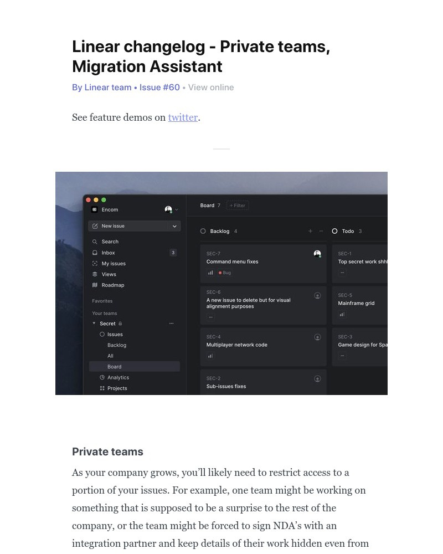443x554 pixels.
Task: Click the unassigned avatar icon on SEC-2
Action: coord(318,379)
